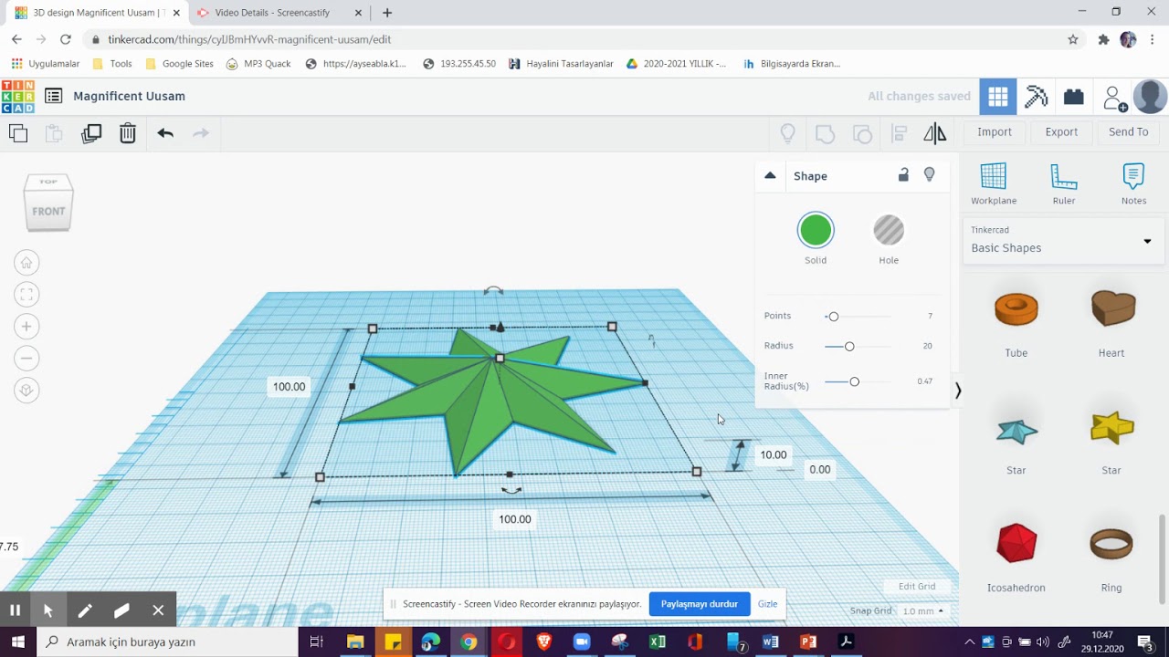Screen dimensions: 1169x657
Task: Select the Screencastify pen tool
Action: (85, 610)
